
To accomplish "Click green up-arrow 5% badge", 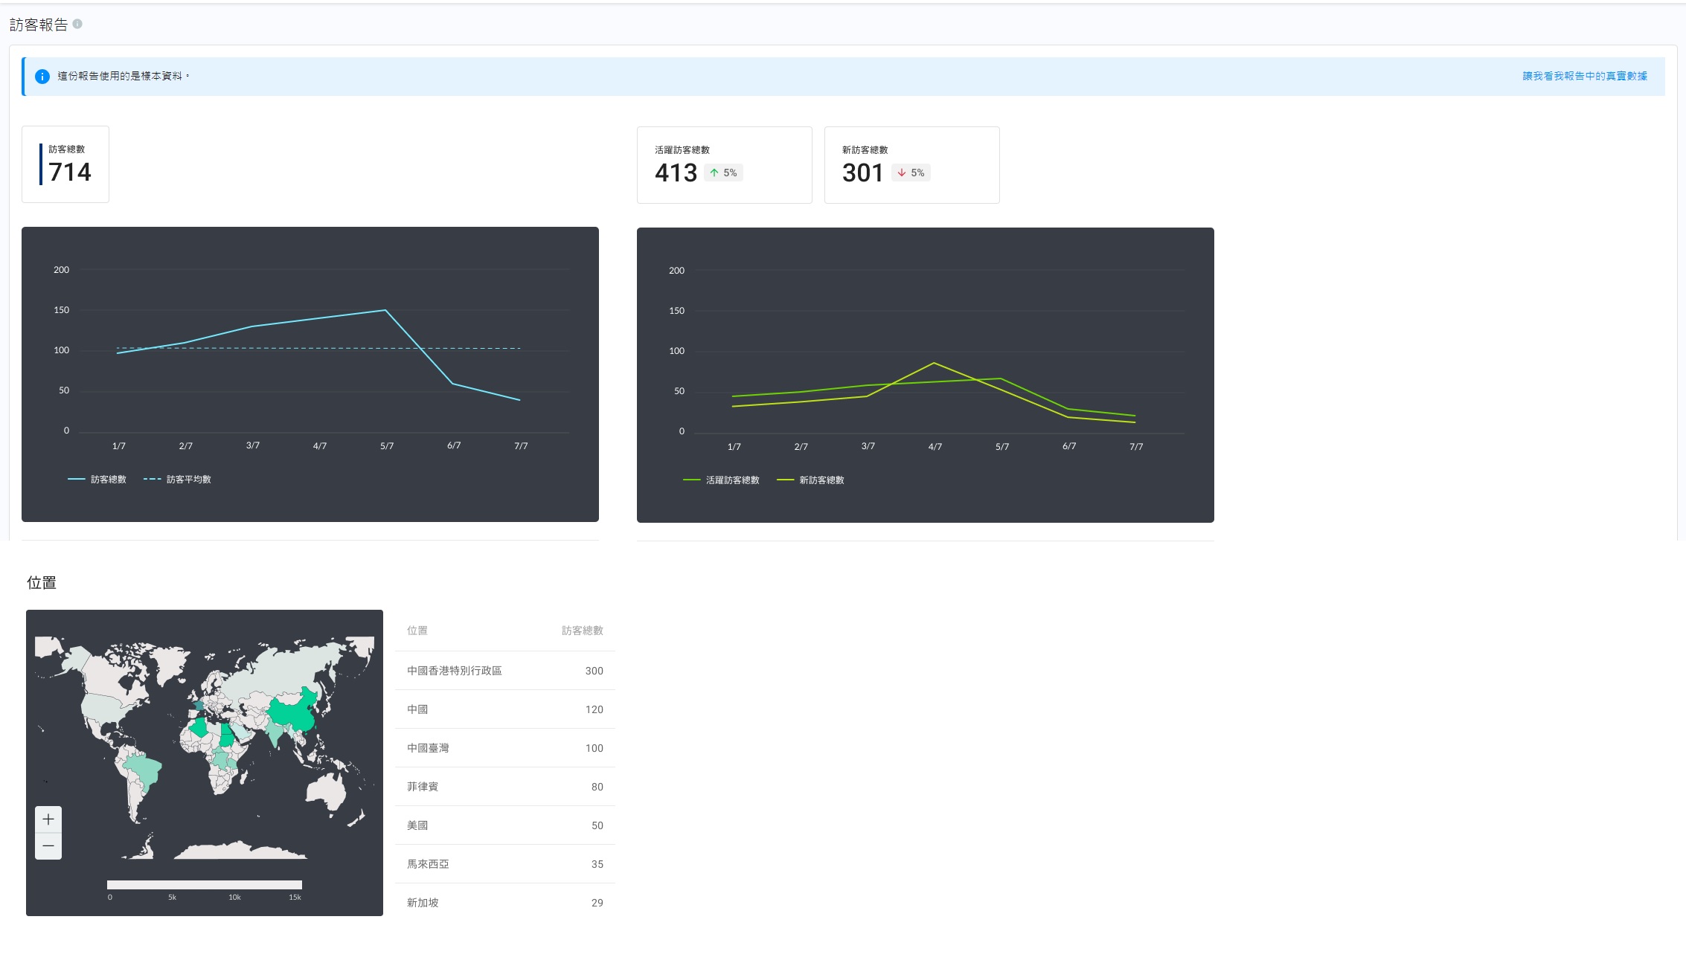I will click(723, 173).
